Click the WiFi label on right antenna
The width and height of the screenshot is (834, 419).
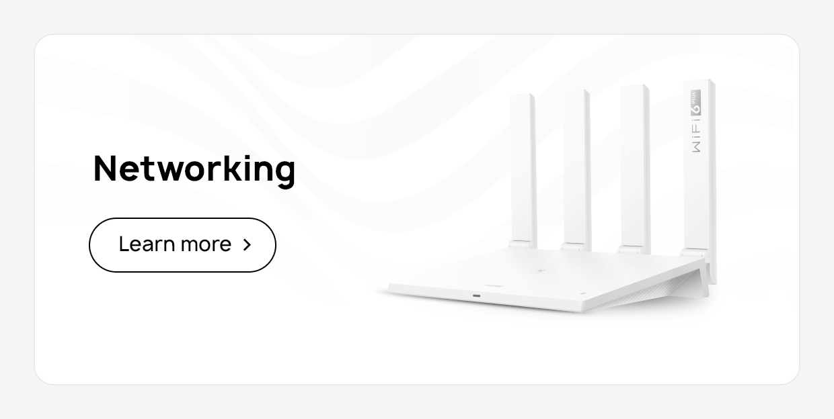click(x=697, y=136)
